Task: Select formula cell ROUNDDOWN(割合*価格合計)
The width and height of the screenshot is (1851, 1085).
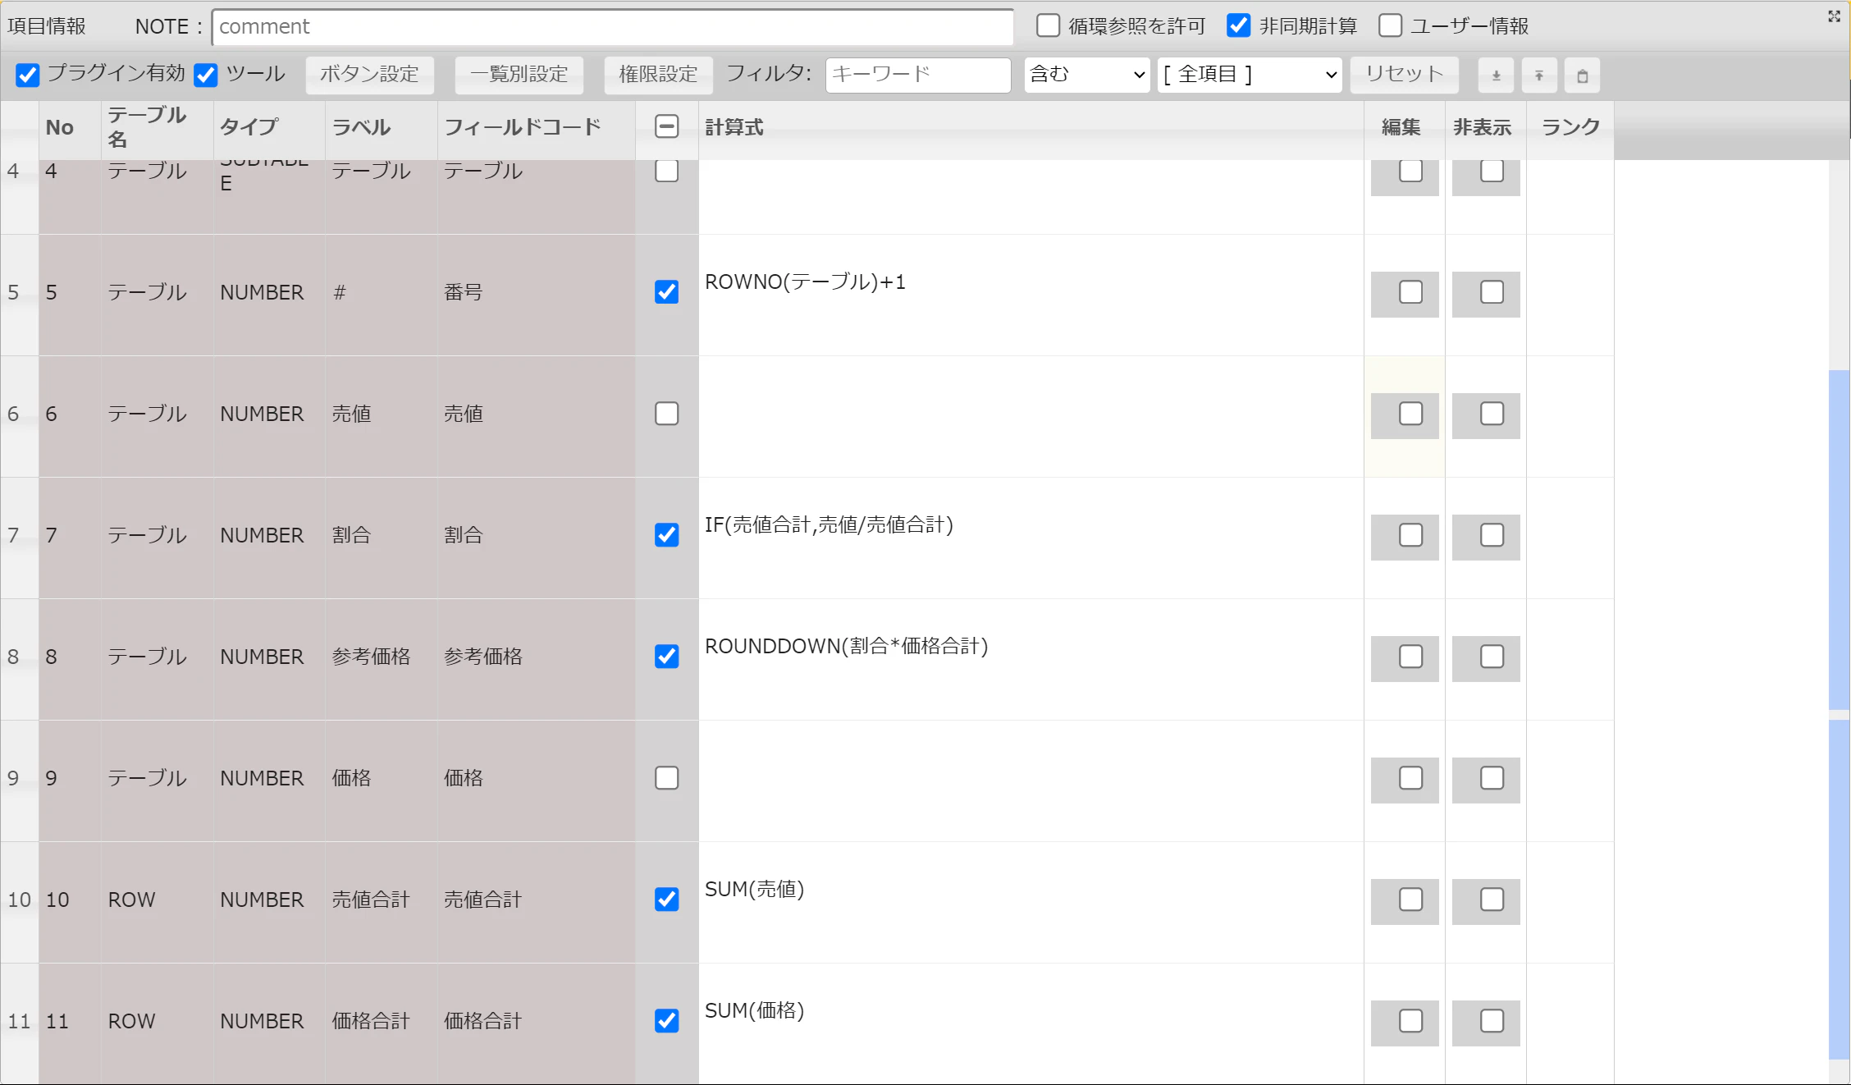Action: tap(1031, 659)
